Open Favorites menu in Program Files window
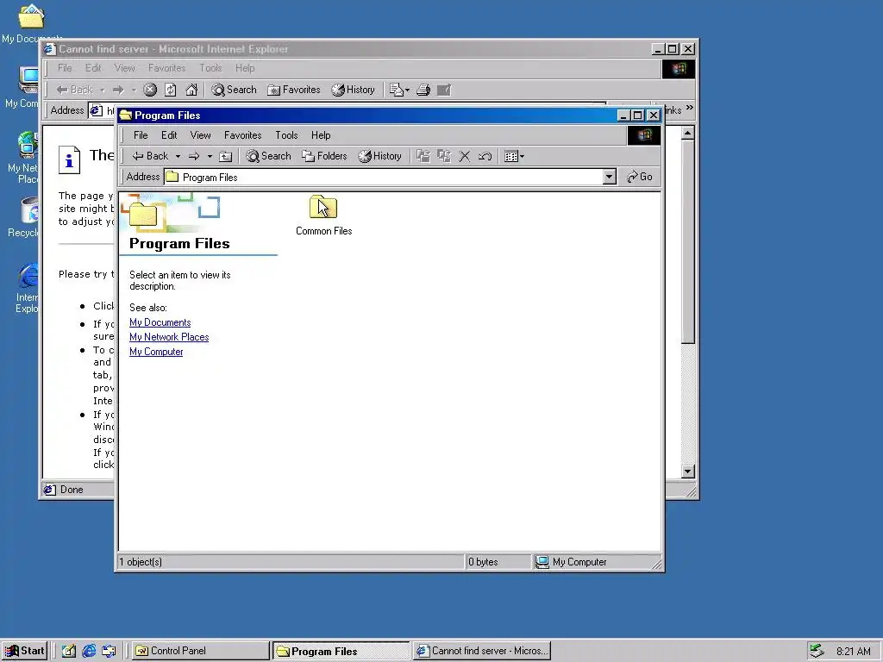Viewport: 883px width, 662px height. pyautogui.click(x=242, y=135)
